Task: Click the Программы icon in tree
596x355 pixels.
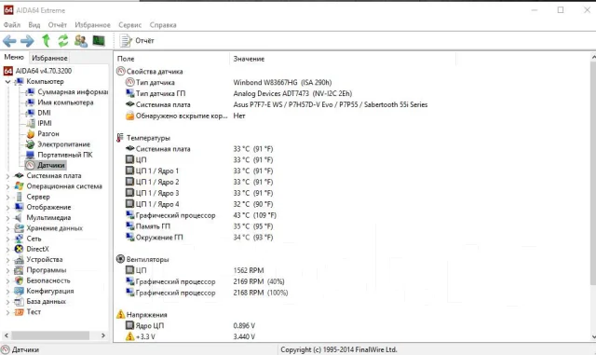Action: [19, 270]
